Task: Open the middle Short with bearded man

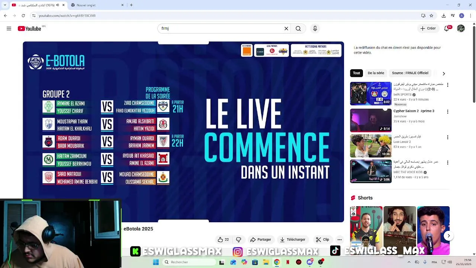Action: tap(400, 231)
